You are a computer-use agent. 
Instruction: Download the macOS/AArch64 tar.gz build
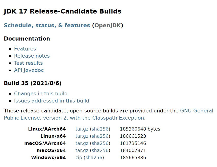82,143
